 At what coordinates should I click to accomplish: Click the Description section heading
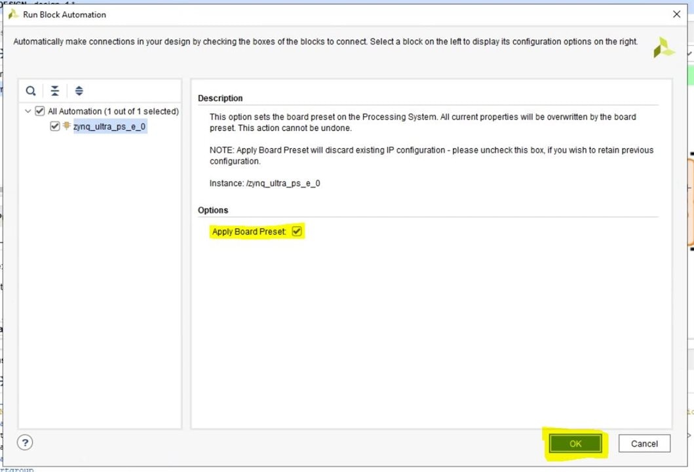(220, 98)
